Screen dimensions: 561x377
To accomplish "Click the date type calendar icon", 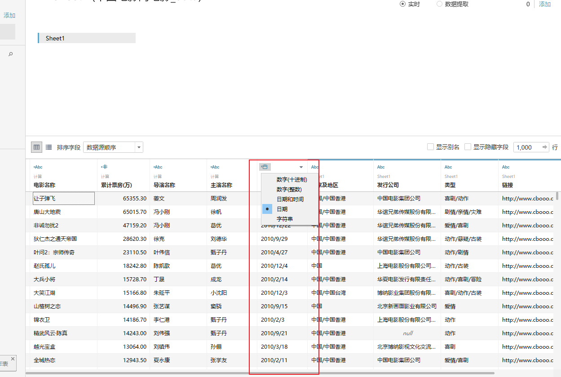I will point(265,167).
